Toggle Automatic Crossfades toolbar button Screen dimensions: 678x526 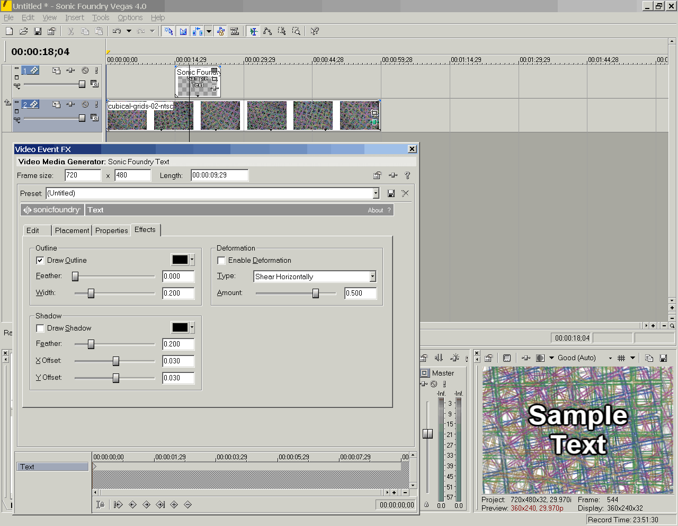point(183,31)
